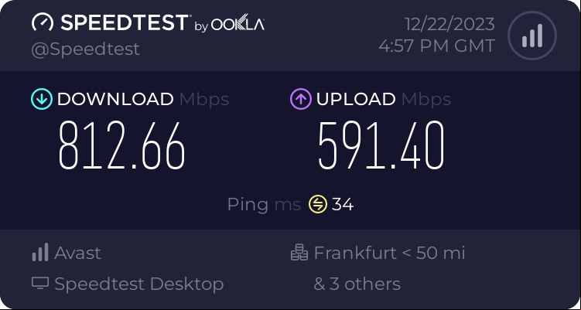Click the yellow ping icon
Image resolution: width=581 pixels, height=310 pixels.
click(318, 204)
